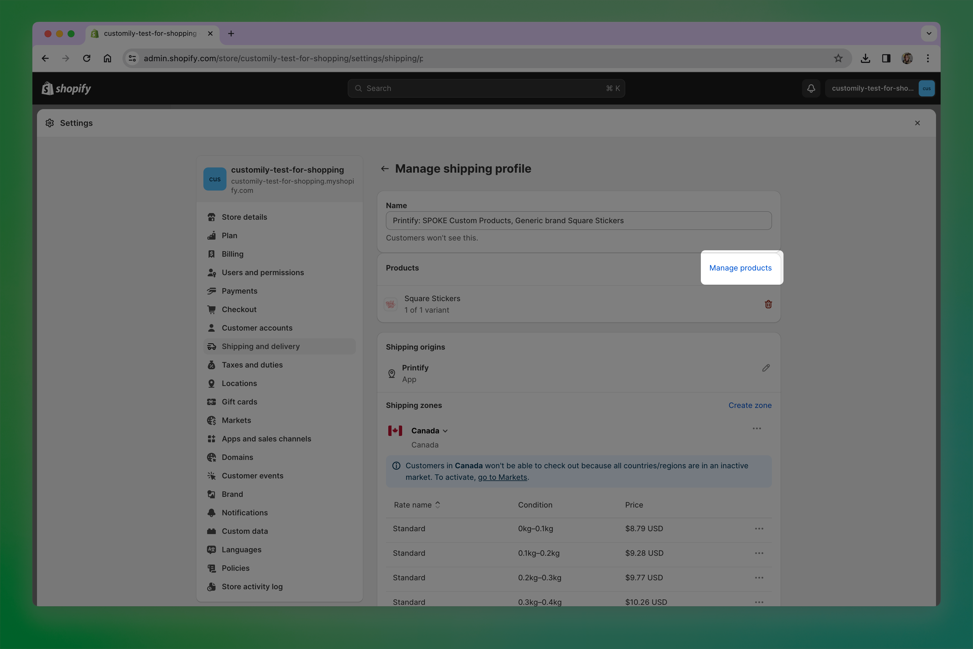Click the Condition column header

point(535,505)
